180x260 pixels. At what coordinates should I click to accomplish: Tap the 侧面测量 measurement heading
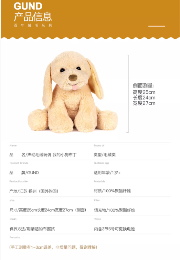(x=143, y=85)
